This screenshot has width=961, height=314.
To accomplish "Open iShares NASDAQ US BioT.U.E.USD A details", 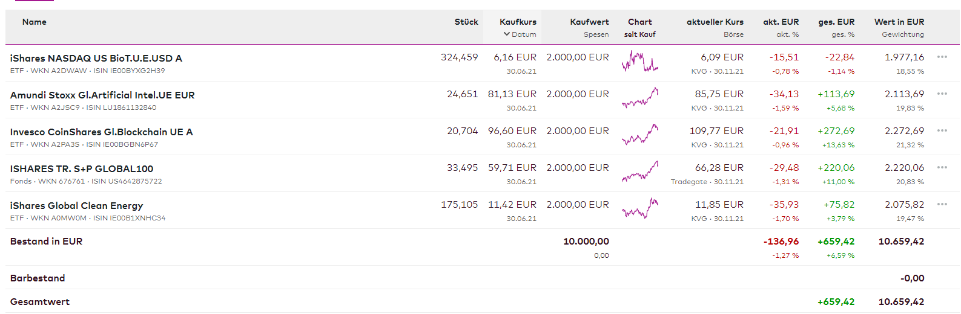I will click(96, 59).
